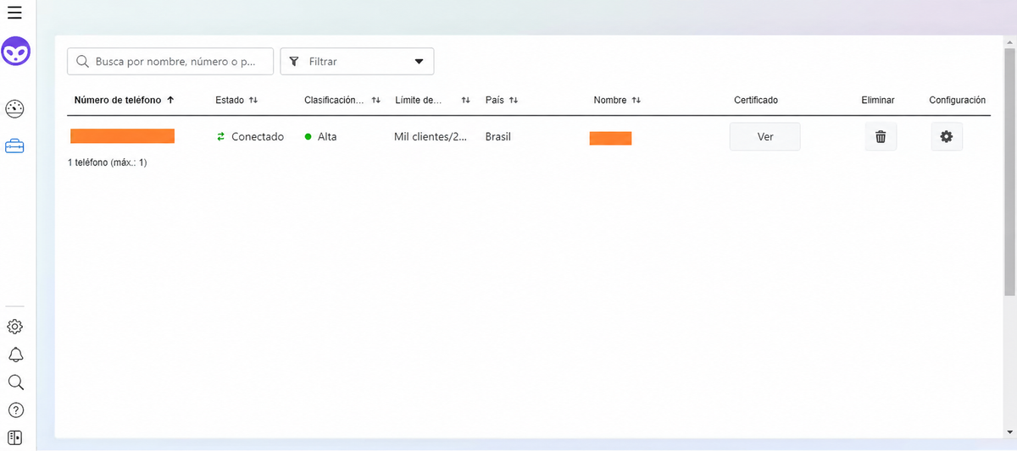
Task: Click the bottom sidebar panel icon
Action: (x=15, y=437)
